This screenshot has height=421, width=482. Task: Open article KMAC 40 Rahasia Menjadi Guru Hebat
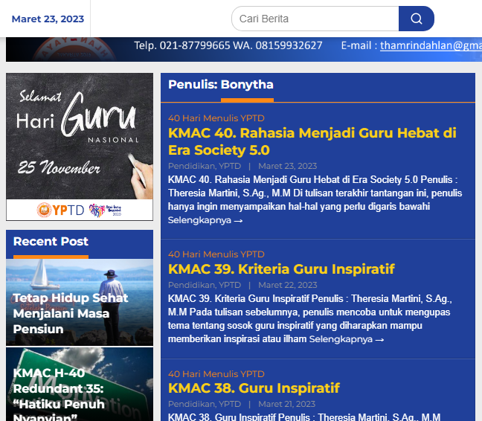click(x=312, y=141)
